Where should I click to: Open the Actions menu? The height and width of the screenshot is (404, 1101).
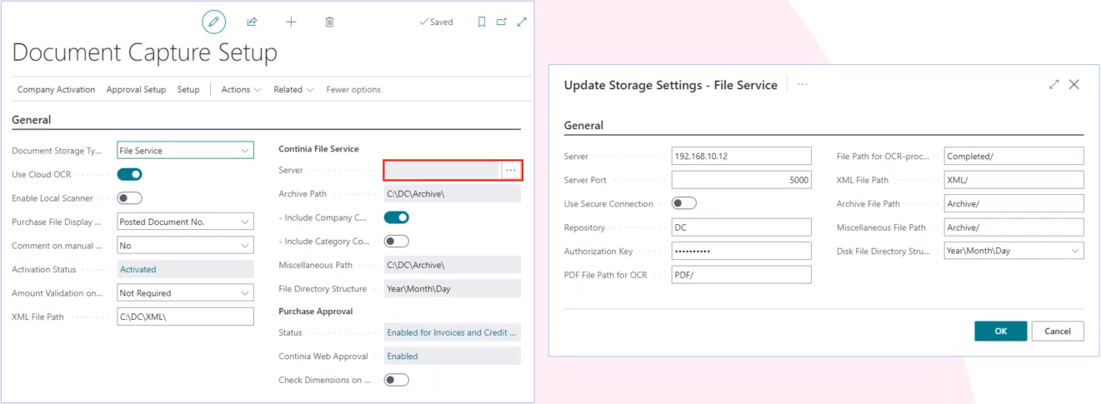(241, 90)
